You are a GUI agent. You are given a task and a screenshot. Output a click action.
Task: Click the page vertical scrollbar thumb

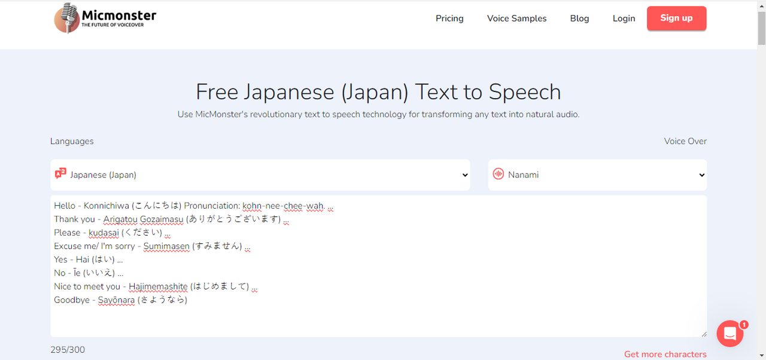point(761,27)
